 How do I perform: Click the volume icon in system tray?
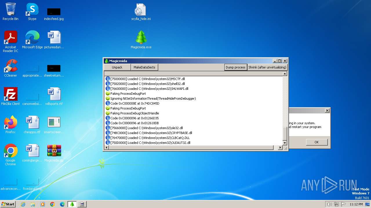(x=329, y=204)
